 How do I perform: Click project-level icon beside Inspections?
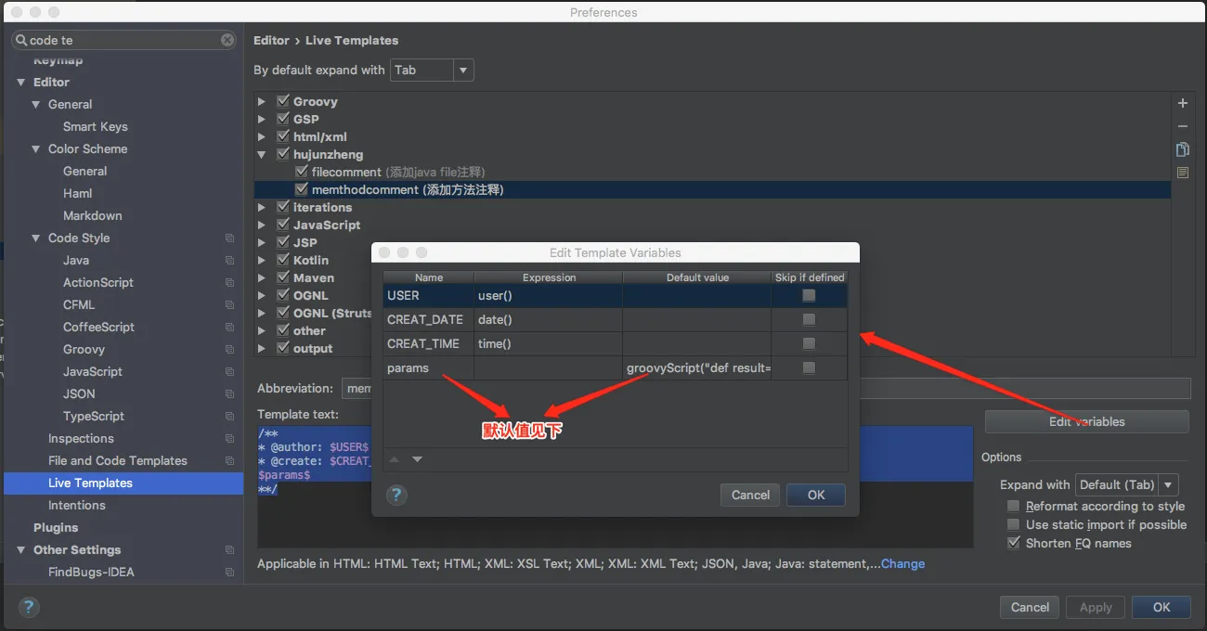pos(229,439)
